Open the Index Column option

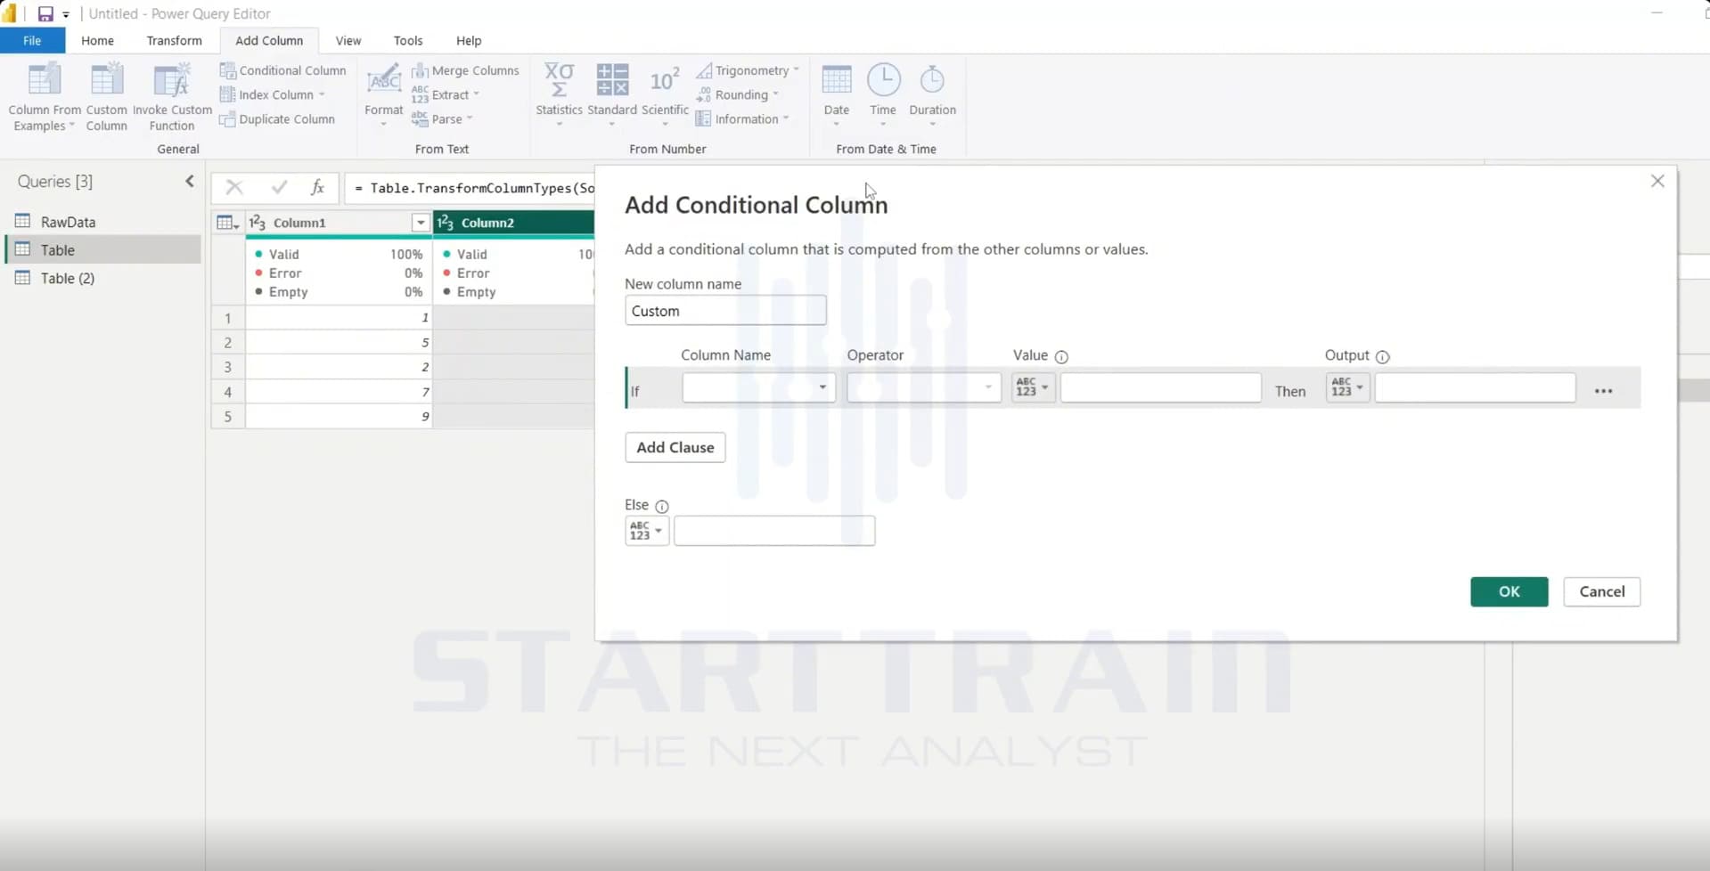273,94
